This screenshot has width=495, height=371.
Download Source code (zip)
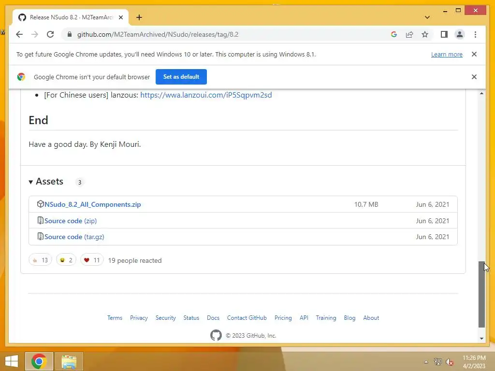click(71, 221)
